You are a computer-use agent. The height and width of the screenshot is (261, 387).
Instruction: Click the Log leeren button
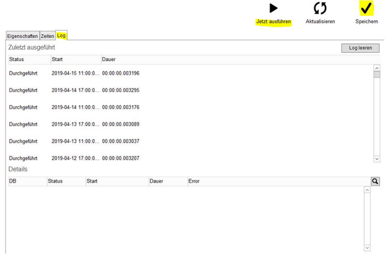360,48
